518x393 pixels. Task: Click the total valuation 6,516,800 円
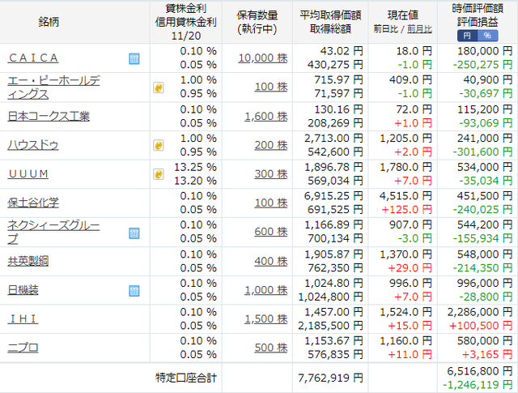click(480, 371)
